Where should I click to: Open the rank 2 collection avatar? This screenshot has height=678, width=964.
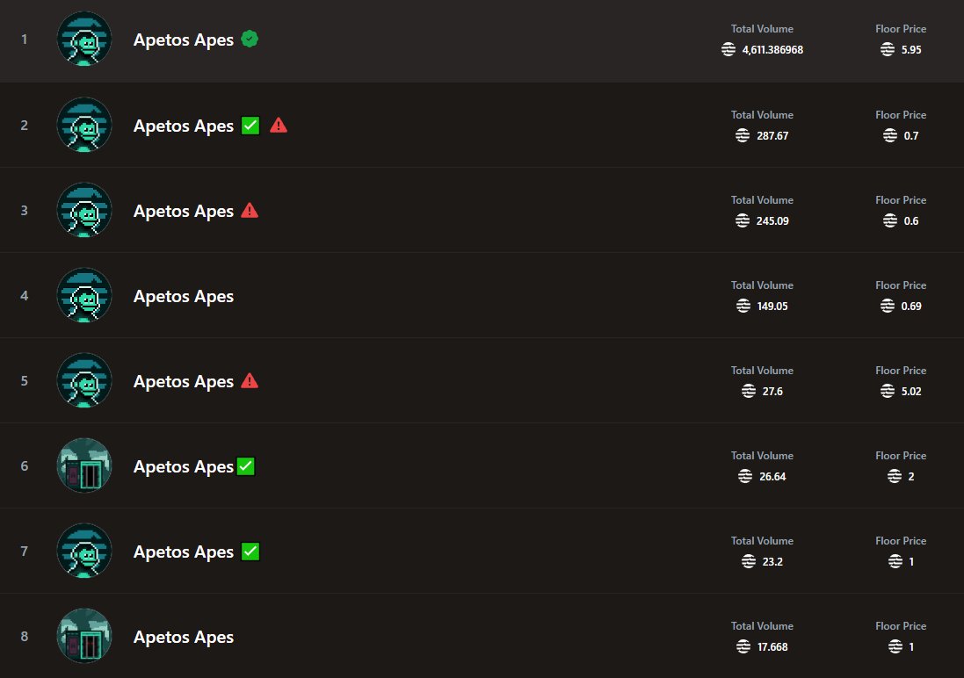pyautogui.click(x=84, y=125)
